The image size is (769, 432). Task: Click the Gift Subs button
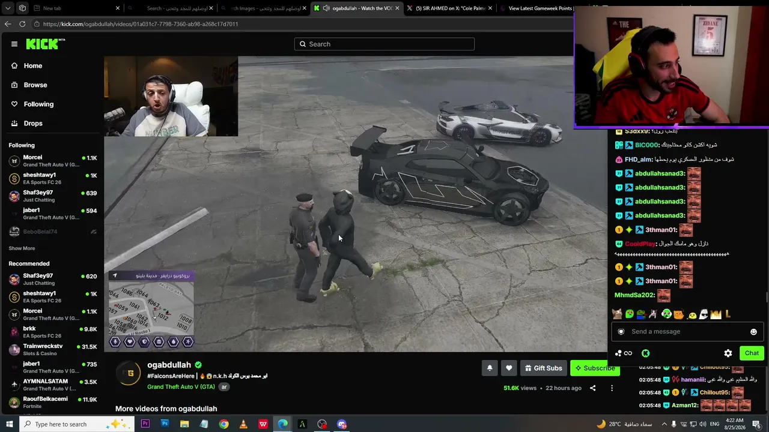pos(543,368)
